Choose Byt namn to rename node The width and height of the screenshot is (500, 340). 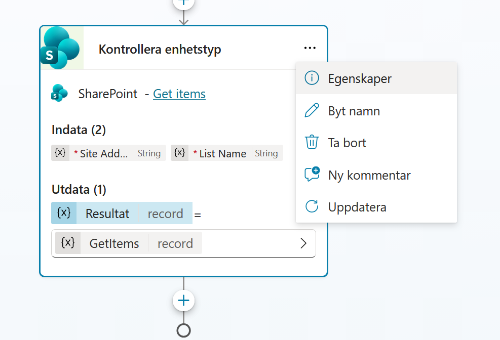(376, 111)
